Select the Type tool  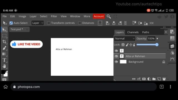4,60
